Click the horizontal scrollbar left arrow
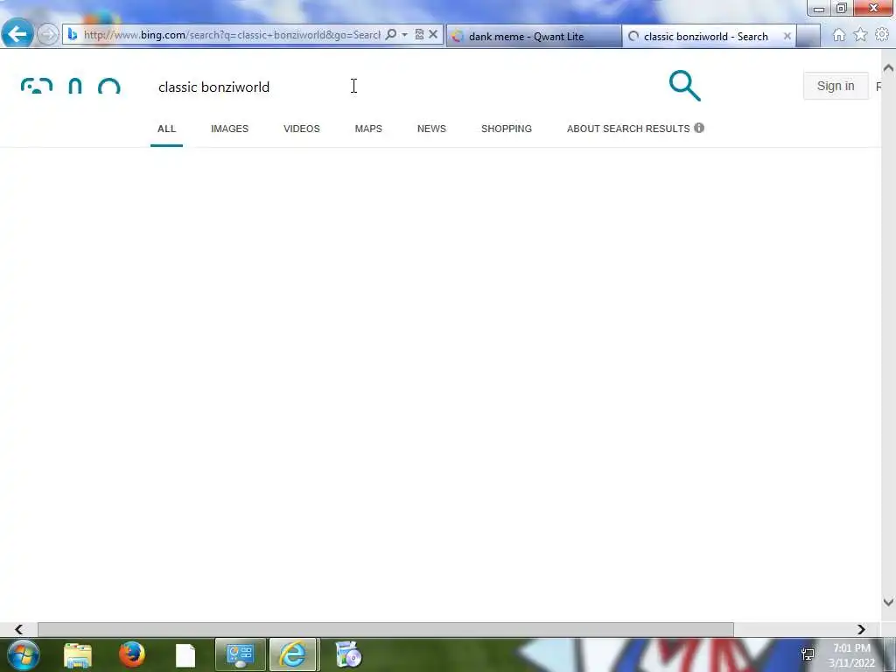 click(19, 629)
